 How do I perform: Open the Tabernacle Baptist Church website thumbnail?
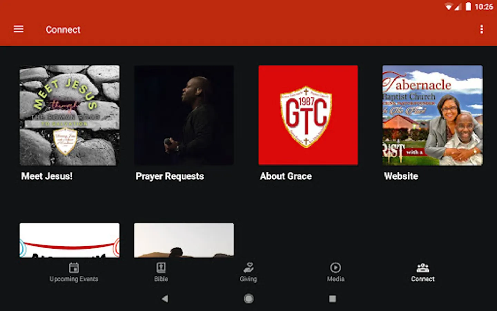coord(432,115)
